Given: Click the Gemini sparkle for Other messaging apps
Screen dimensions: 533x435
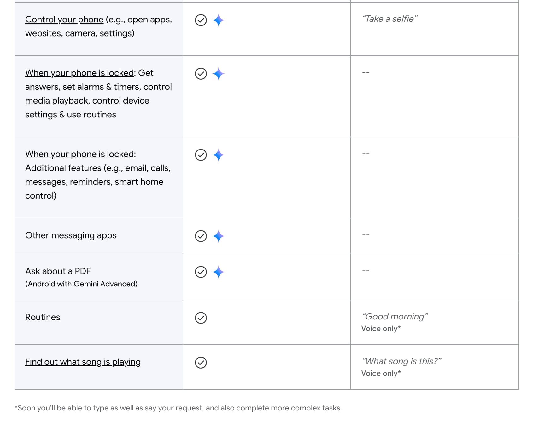Looking at the screenshot, I should (218, 236).
